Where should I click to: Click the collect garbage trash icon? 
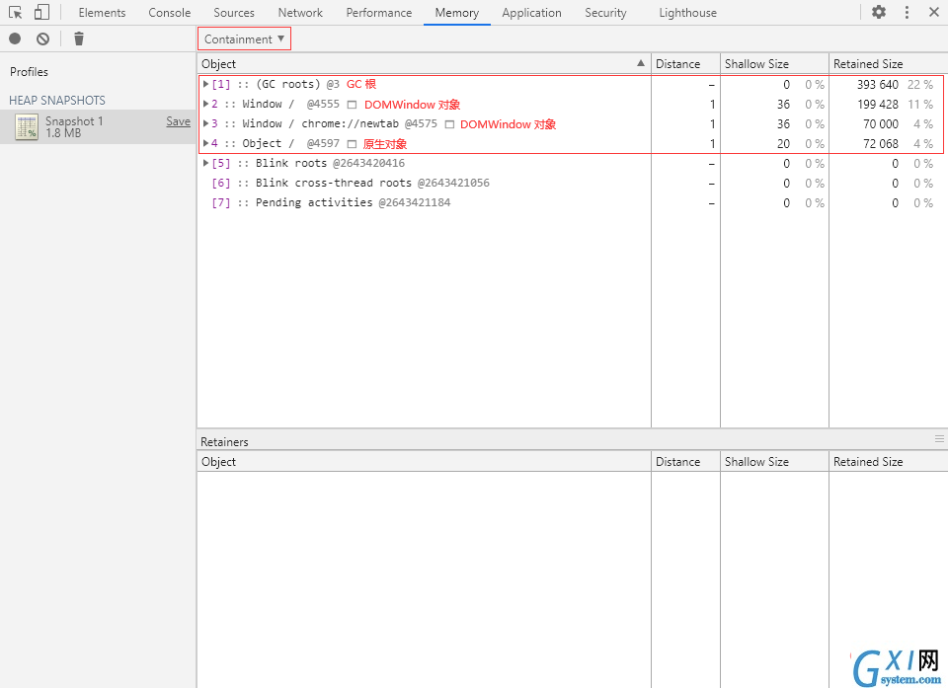pos(79,38)
